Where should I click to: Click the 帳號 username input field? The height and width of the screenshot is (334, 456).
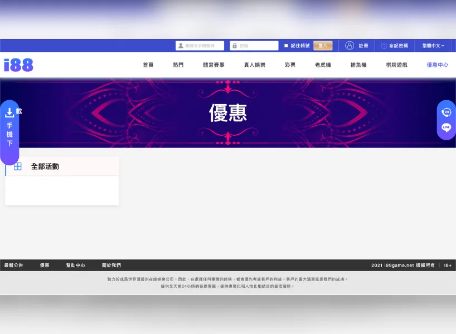(201, 45)
